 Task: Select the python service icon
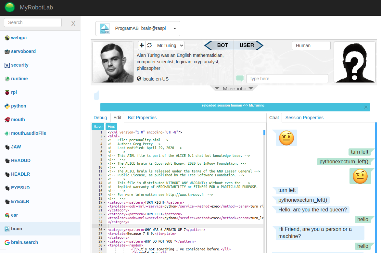[7, 106]
